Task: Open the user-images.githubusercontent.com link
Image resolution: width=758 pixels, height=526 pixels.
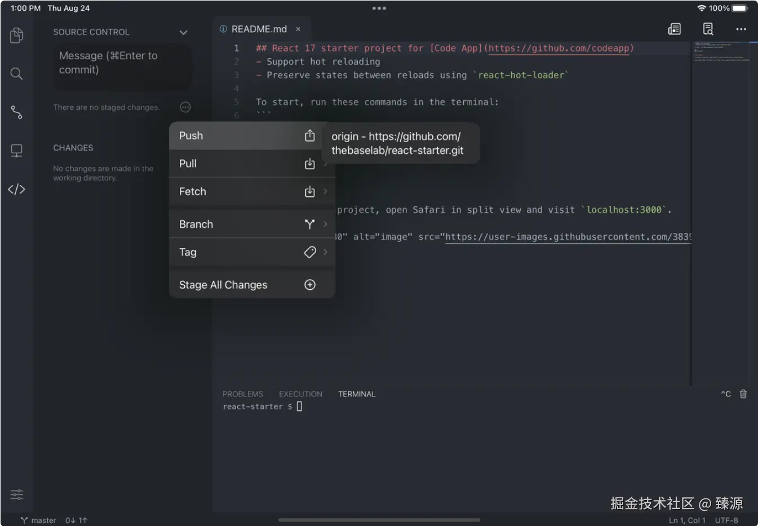Action: (x=568, y=237)
